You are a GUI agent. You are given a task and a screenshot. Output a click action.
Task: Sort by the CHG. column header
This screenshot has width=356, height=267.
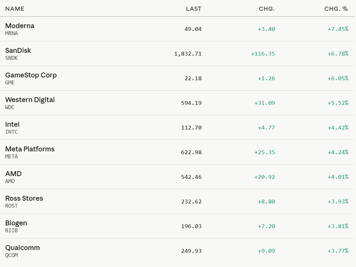[267, 9]
